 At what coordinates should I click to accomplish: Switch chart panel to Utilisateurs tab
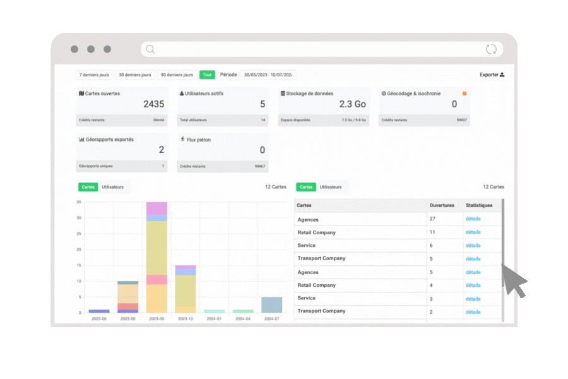pyautogui.click(x=113, y=187)
